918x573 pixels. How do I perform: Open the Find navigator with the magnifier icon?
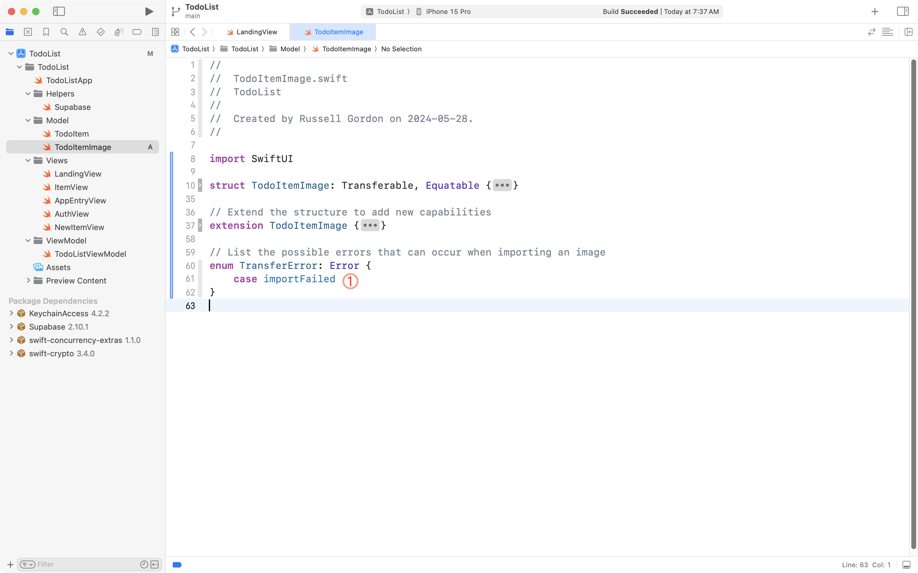[64, 32]
